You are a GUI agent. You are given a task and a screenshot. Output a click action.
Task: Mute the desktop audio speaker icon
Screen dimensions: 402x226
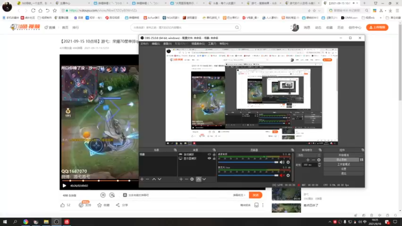(x=282, y=162)
